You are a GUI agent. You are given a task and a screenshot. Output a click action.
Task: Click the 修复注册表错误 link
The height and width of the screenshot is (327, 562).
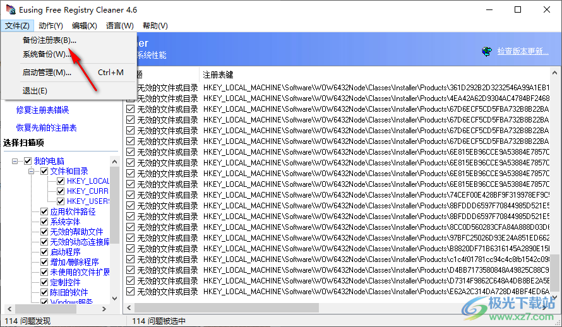(x=42, y=110)
